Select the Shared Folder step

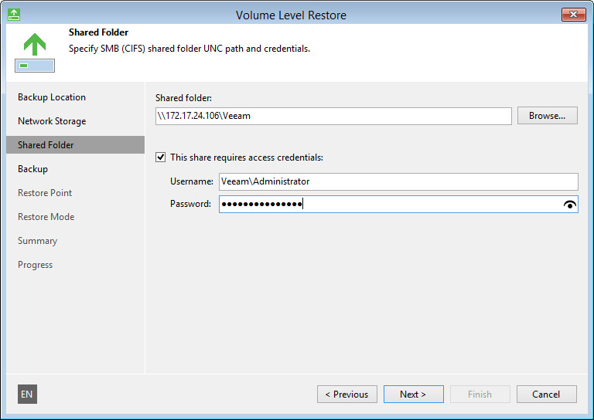click(46, 145)
